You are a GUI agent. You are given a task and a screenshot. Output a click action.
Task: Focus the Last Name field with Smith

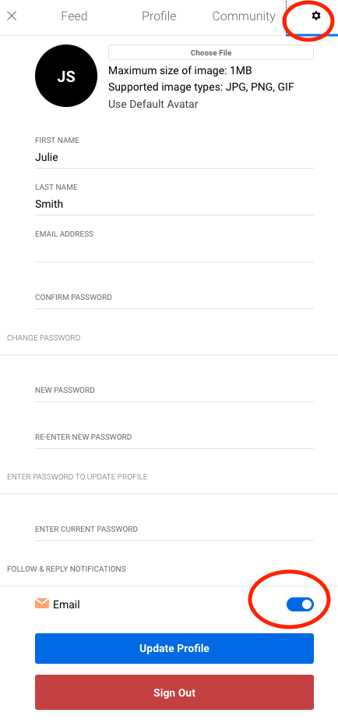pos(174,204)
